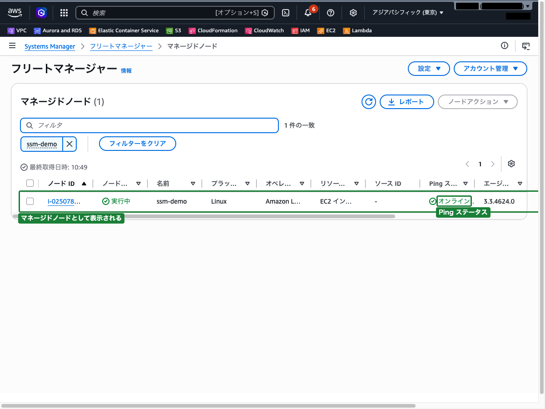Sort by ノード ID column arrow
545x409 pixels.
84,184
